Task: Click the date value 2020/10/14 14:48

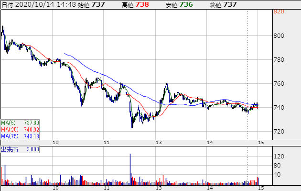Action: [x=45, y=4]
